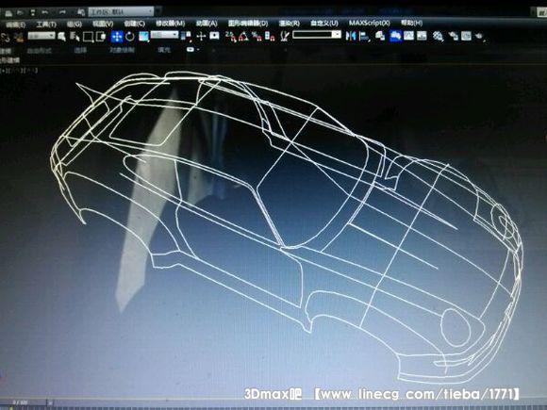
Task: Open the Reference Coordinate System dropdown
Action: pyautogui.click(x=165, y=35)
